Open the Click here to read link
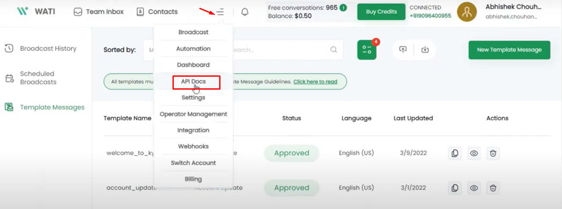 pos(315,81)
